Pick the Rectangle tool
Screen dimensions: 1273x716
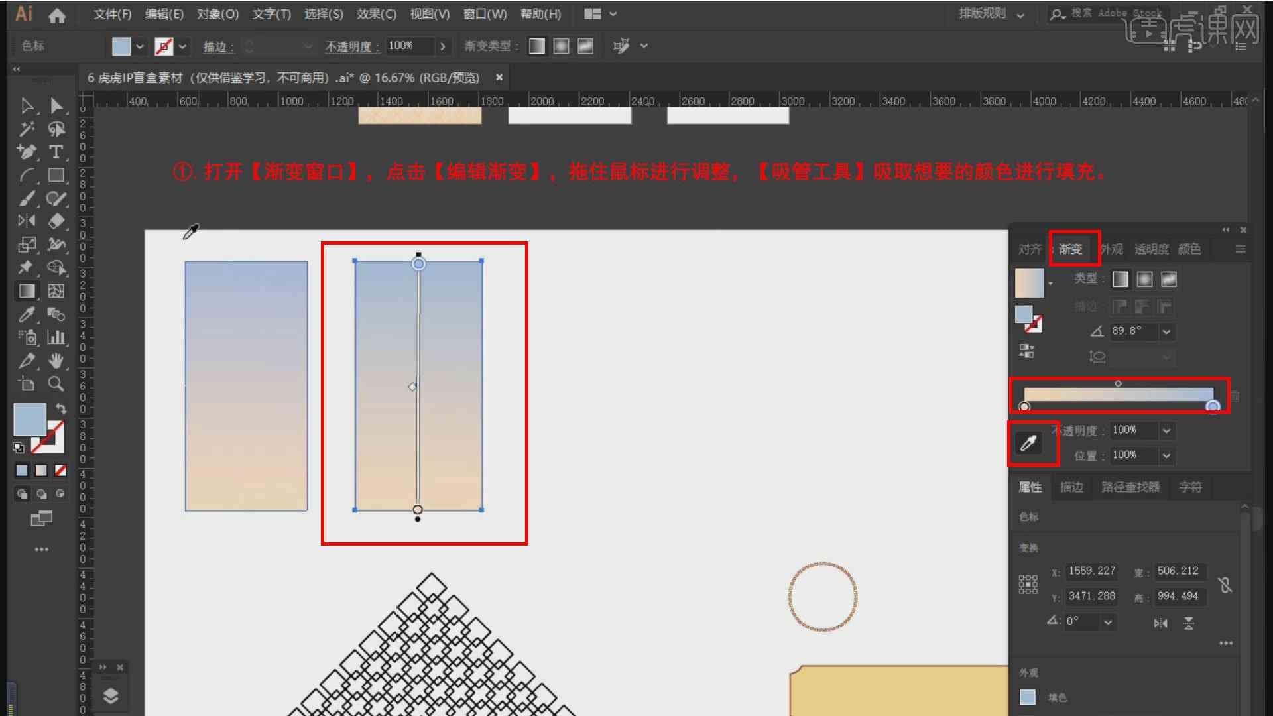pyautogui.click(x=56, y=175)
